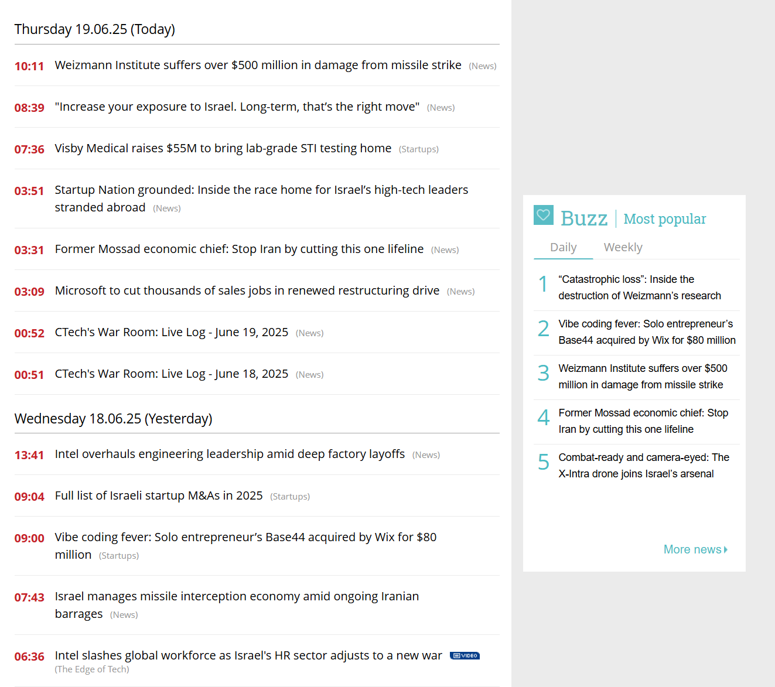Click the (Startups) tag beside Full list of M&As

[289, 497]
